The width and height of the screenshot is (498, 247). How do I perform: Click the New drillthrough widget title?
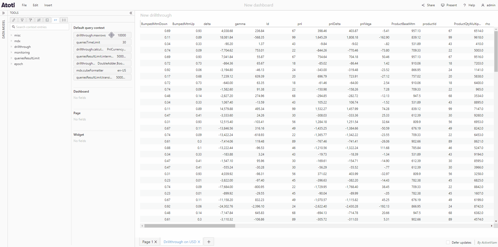(x=156, y=15)
